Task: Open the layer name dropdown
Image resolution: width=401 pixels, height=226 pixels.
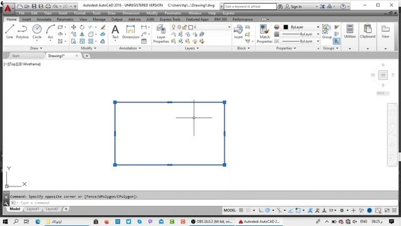Action: (229, 27)
